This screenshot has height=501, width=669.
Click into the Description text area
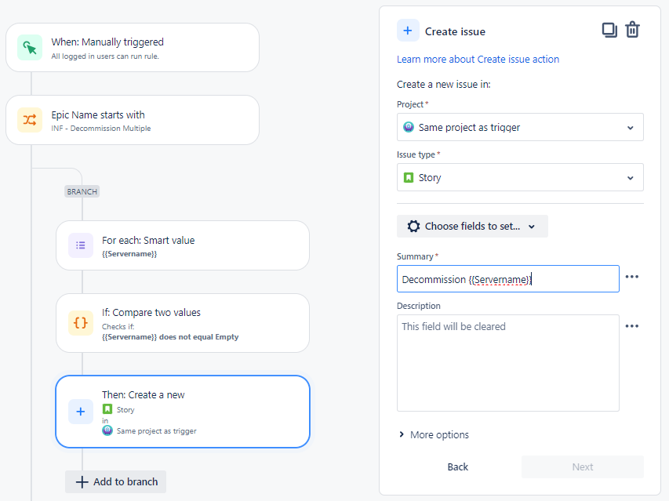(x=507, y=363)
